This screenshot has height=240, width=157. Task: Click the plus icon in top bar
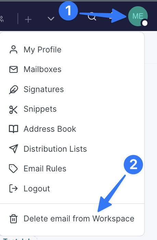point(28,20)
